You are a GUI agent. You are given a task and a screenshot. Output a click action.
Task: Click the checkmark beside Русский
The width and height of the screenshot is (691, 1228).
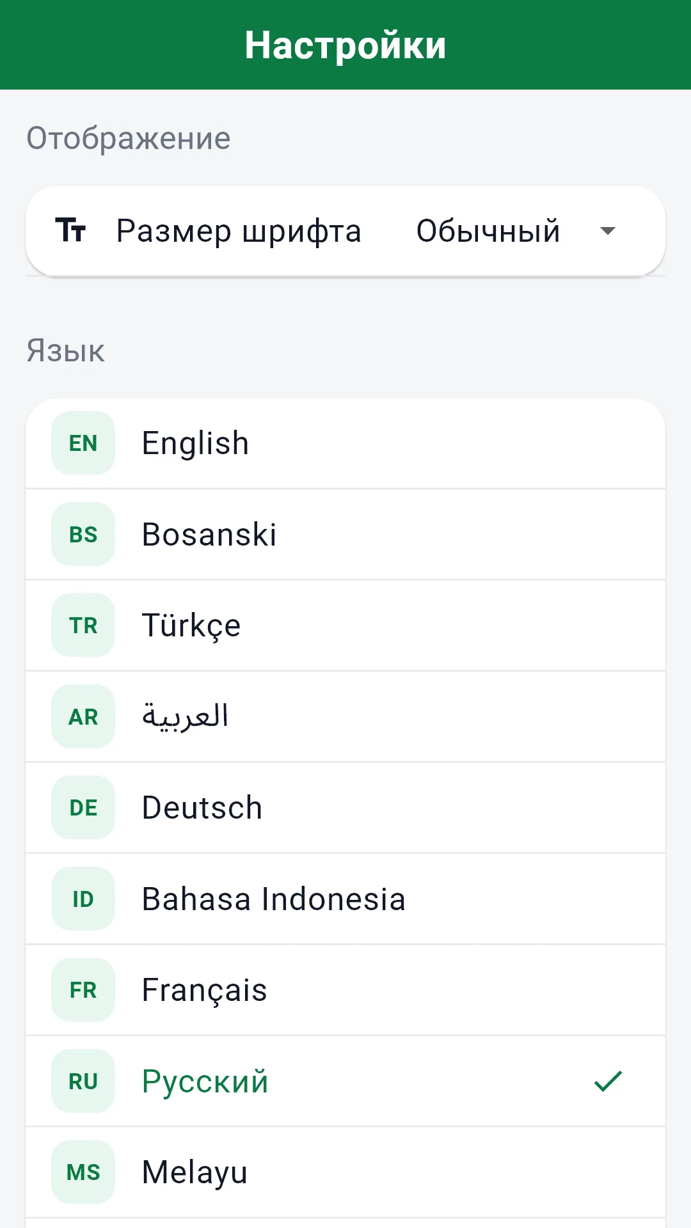point(608,1081)
